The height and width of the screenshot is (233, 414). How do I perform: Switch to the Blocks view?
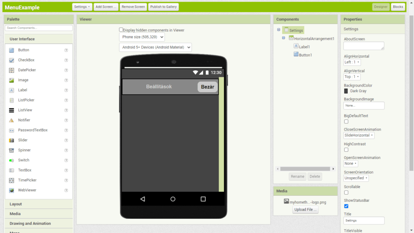(398, 7)
